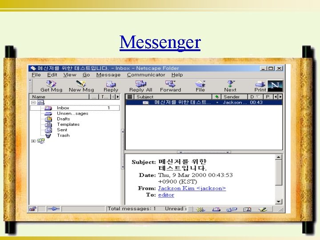The image size is (320, 240).
Task: Click the green read-status column header
Action: (217, 97)
